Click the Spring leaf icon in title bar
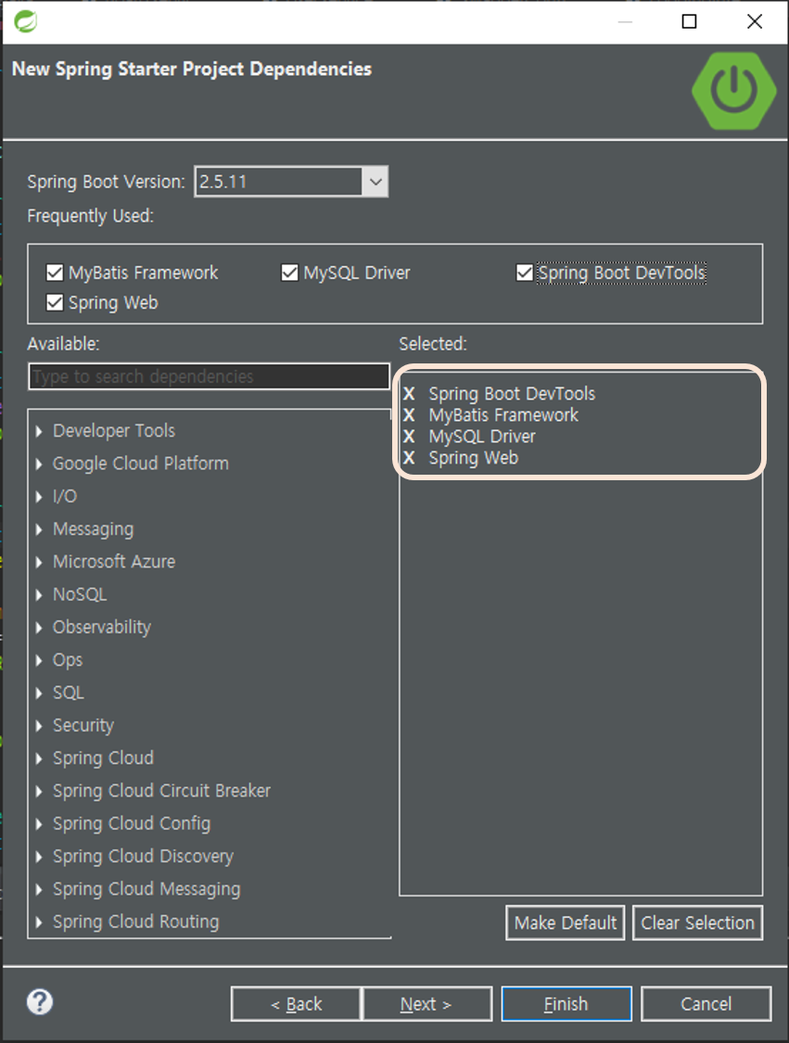This screenshot has width=789, height=1043. 26,21
